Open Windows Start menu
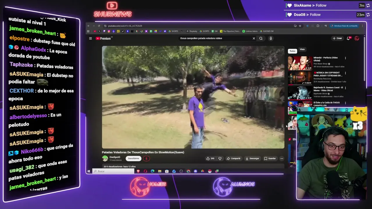Screen dimensions: 372x209 [89, 171]
